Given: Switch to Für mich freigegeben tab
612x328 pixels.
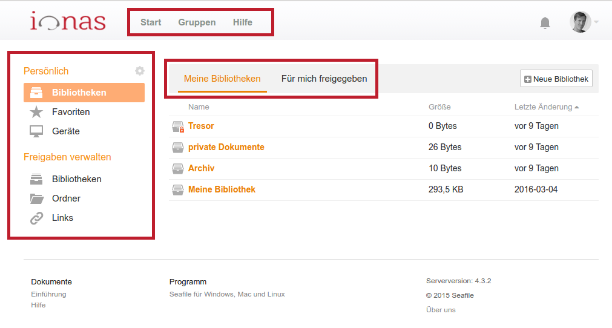Looking at the screenshot, I should [x=324, y=79].
